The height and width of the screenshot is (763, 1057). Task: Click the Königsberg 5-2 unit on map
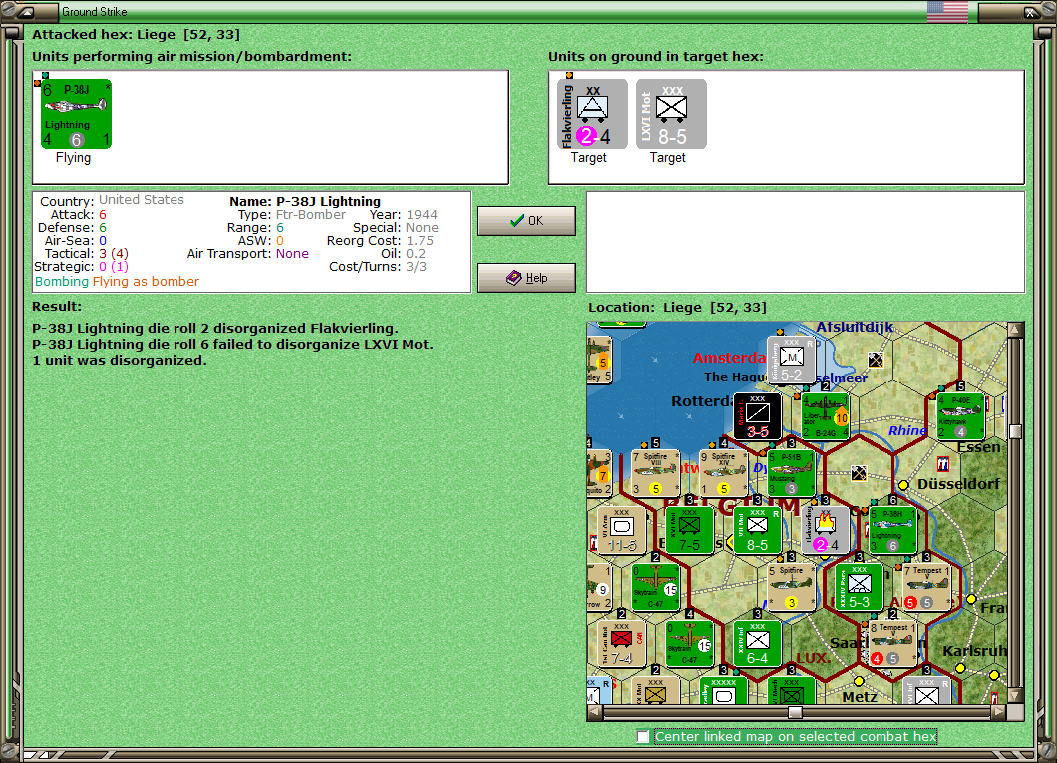pos(792,361)
